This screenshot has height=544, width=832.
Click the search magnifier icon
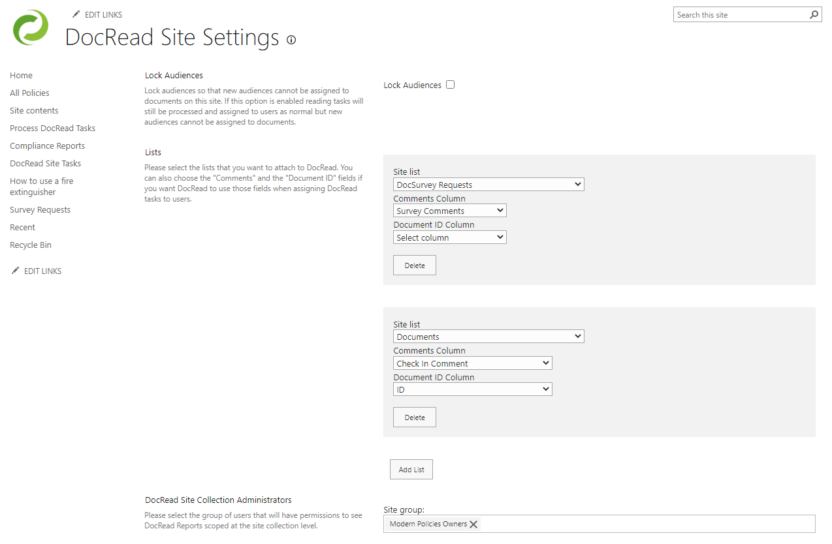click(x=814, y=14)
